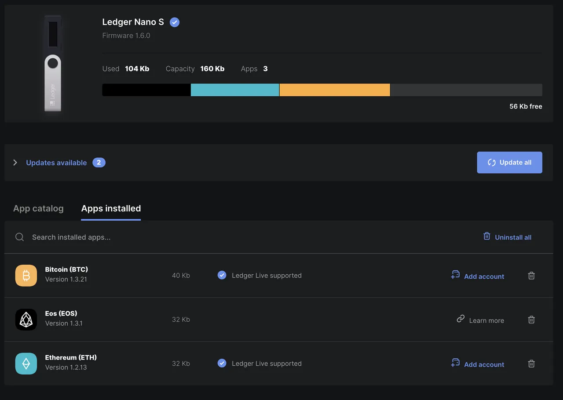563x400 pixels.
Task: Switch to the App catalog tab
Action: click(x=38, y=208)
